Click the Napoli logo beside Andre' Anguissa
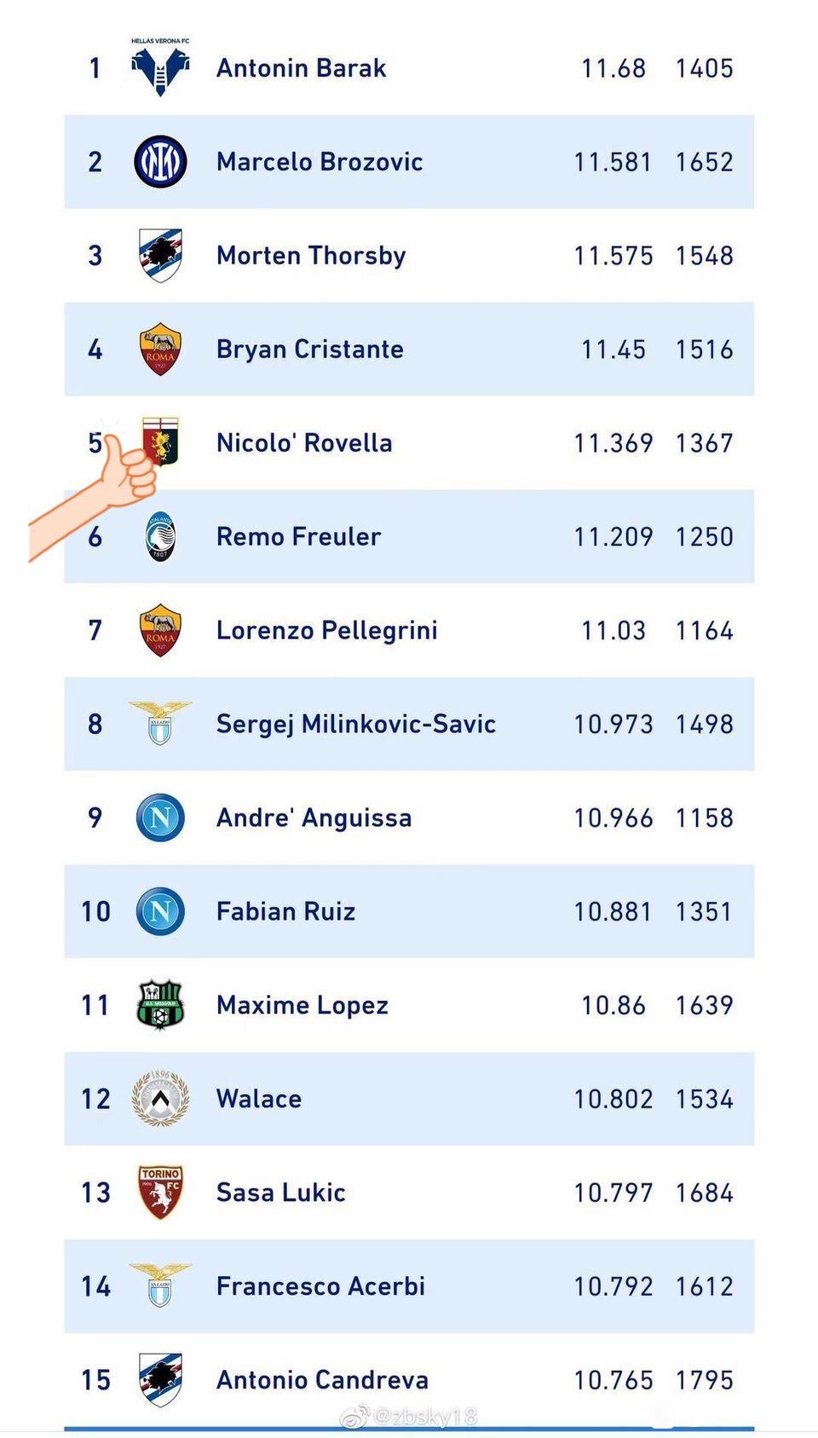The width and height of the screenshot is (818, 1438). (160, 817)
